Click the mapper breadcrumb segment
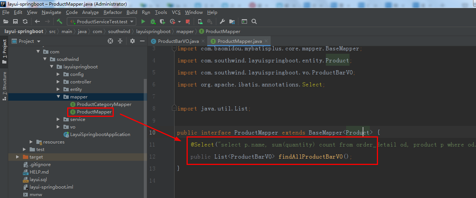This screenshot has width=476, height=198. (x=185, y=32)
